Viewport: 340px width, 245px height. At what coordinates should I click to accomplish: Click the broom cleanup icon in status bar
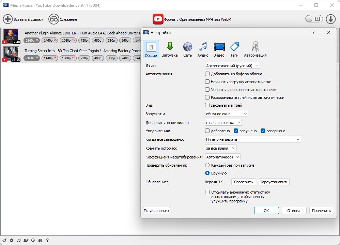tap(4, 240)
